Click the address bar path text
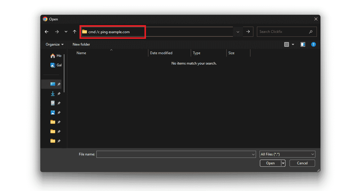This screenshot has width=348, height=191. pos(109,32)
